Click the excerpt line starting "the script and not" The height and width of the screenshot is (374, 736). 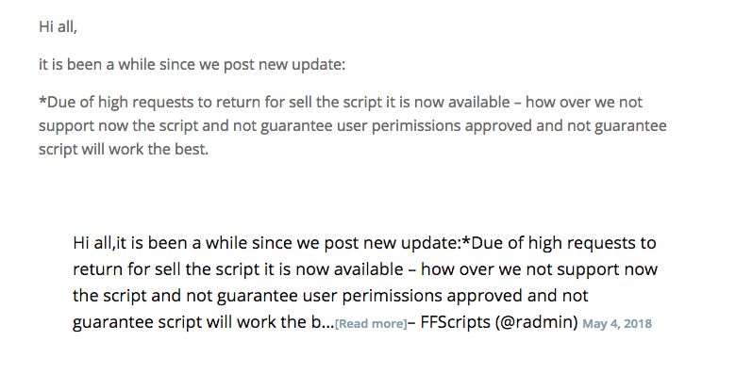tap(330, 296)
